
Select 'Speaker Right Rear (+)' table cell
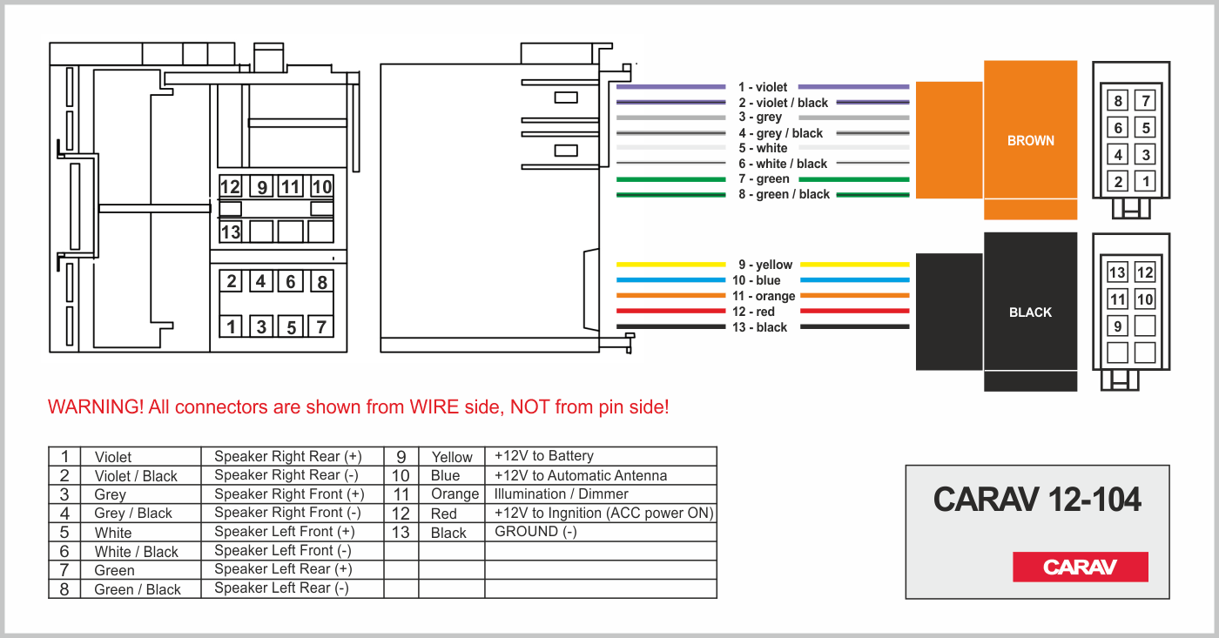tap(287, 456)
